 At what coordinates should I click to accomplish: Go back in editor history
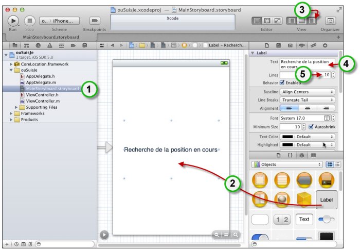(112, 45)
